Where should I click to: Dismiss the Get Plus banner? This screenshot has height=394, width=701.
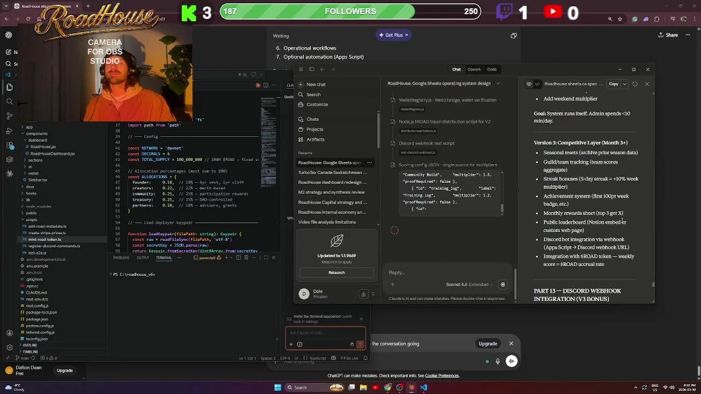406,35
